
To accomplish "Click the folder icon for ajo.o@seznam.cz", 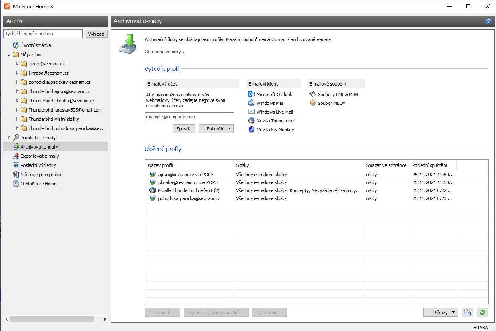I will (24, 64).
